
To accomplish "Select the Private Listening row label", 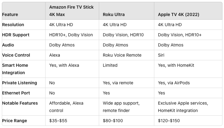I will click(20, 83).
